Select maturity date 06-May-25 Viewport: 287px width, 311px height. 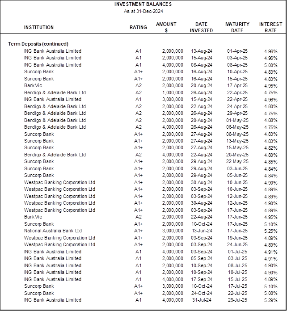click(x=237, y=127)
